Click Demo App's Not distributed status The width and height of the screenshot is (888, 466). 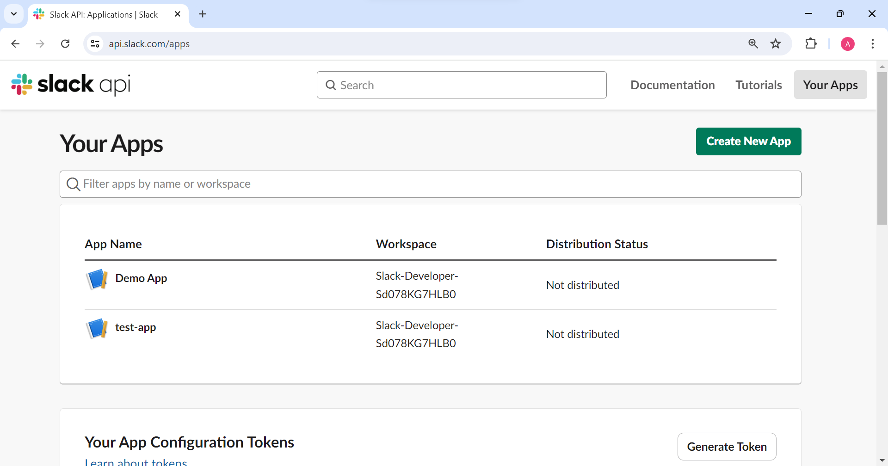click(x=583, y=285)
